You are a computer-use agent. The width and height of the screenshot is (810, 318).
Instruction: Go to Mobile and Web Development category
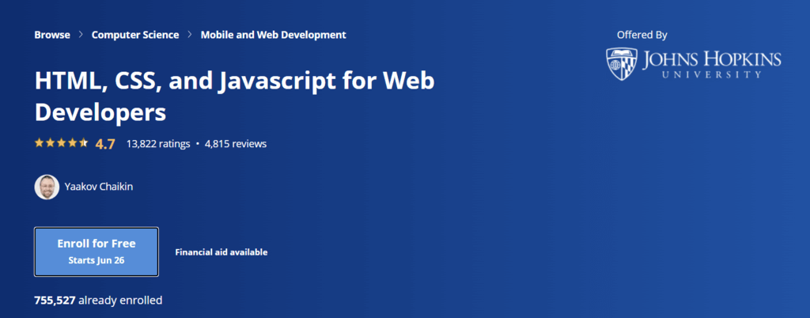click(x=273, y=35)
